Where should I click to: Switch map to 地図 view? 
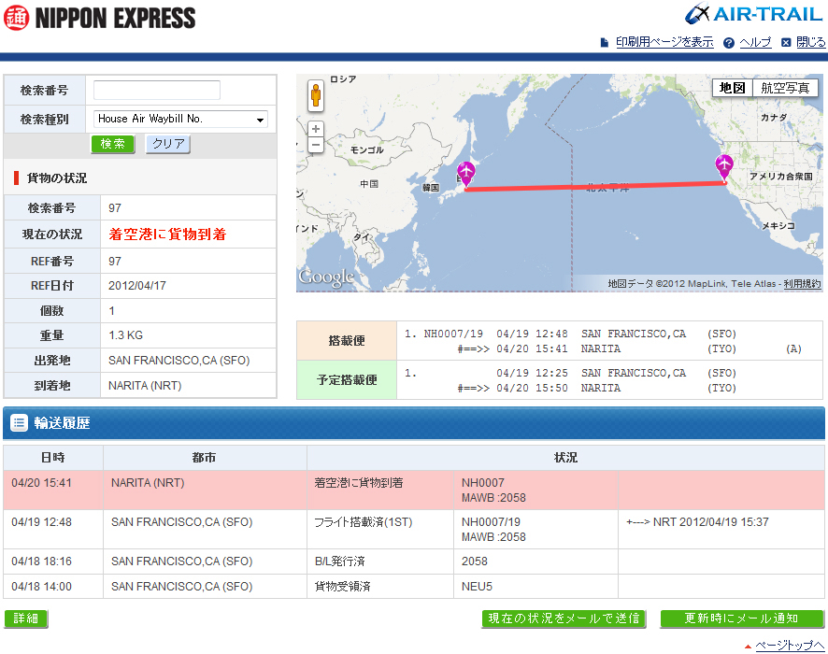coord(732,88)
